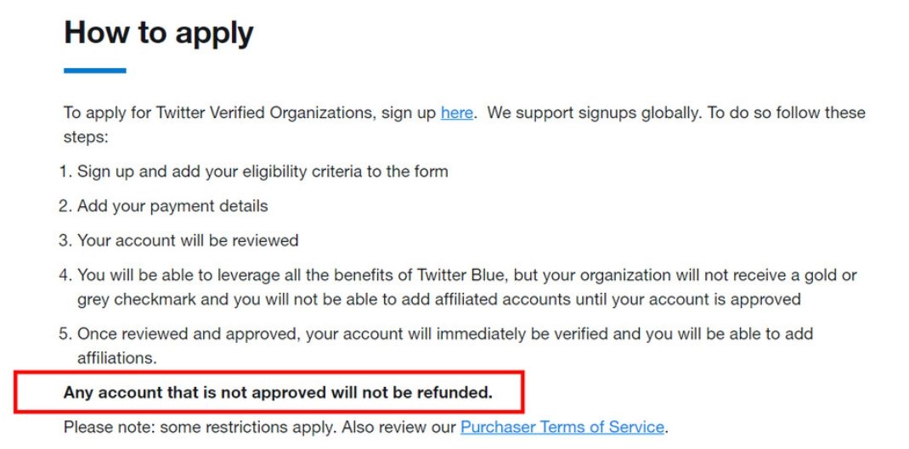This screenshot has width=909, height=449.
Task: Open the "here" signup link
Action: pos(457,112)
